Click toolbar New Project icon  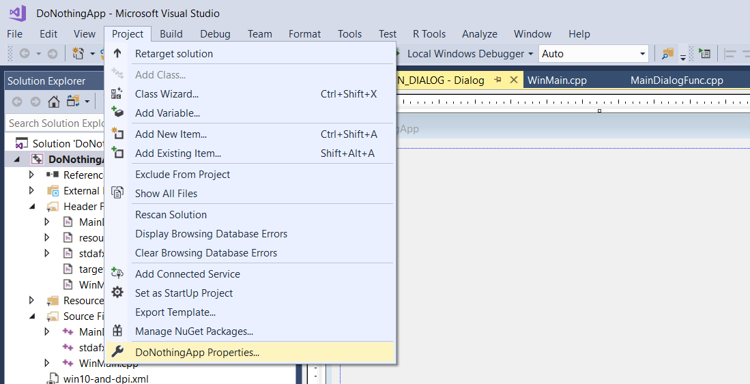coord(78,53)
